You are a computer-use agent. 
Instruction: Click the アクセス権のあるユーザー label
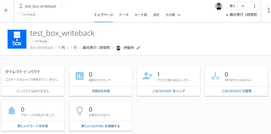click(x=173, y=80)
